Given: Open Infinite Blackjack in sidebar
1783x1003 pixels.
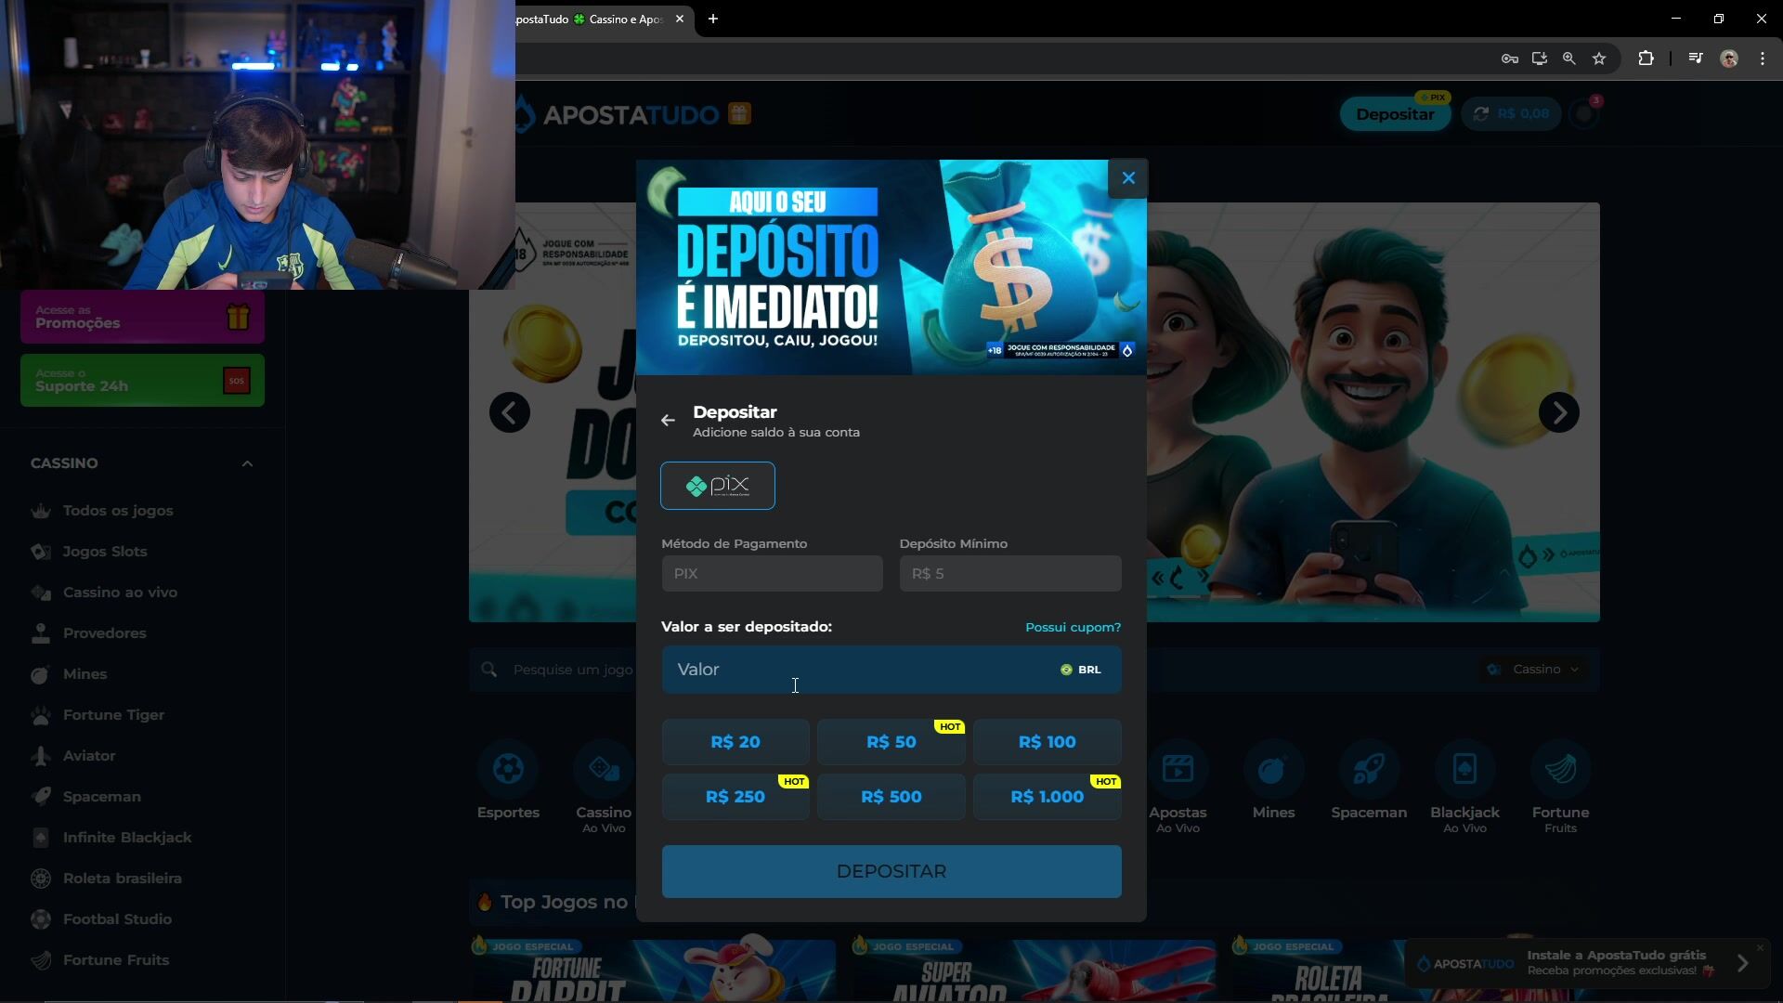Looking at the screenshot, I should (127, 838).
